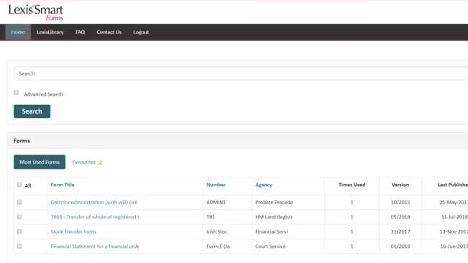Open LexisLibrary from the navigation bar
Image resolution: width=468 pixels, height=263 pixels.
tap(50, 32)
